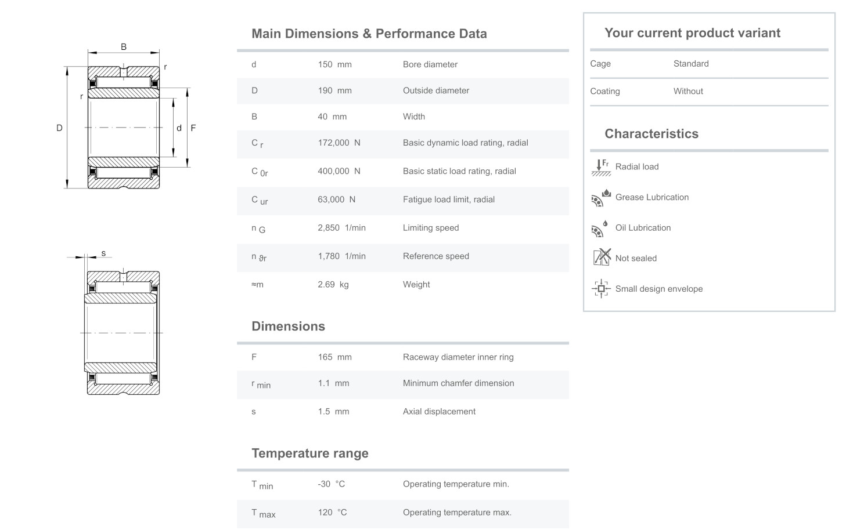864x530 pixels.
Task: Click the Not sealed icon
Action: tap(601, 257)
